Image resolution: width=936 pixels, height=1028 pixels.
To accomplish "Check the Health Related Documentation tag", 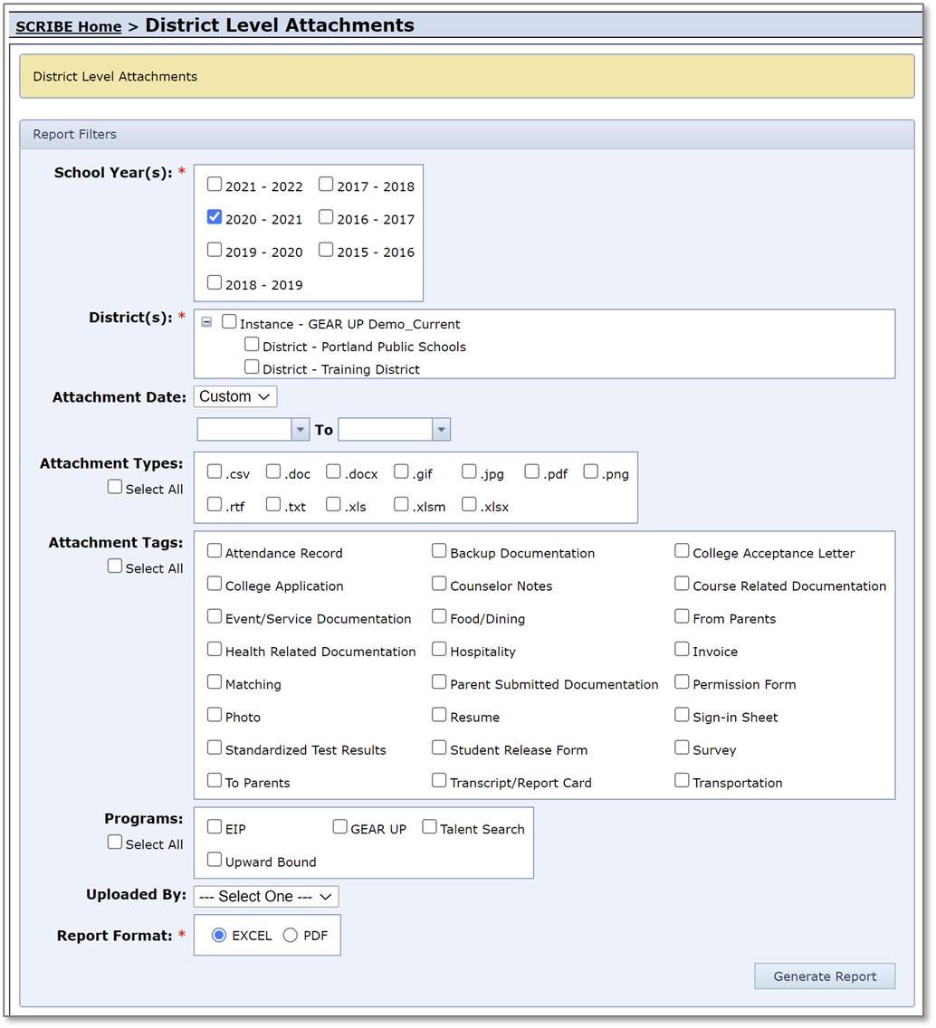I will tap(215, 649).
